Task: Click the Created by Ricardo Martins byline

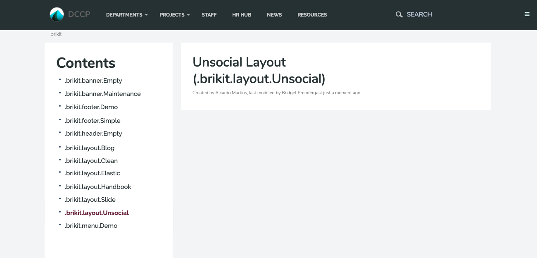Action: 276,93
